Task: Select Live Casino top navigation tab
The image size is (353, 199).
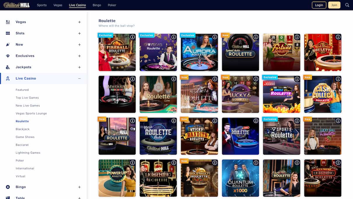Action: (x=77, y=5)
